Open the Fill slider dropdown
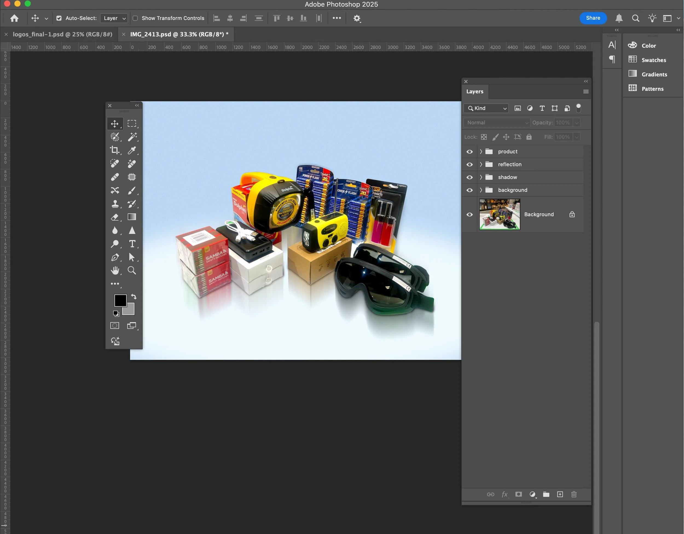Viewport: 684px width, 534px height. (x=576, y=137)
